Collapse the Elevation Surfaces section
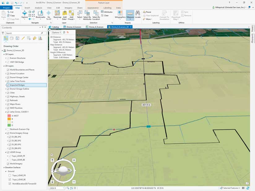The image size is (255, 191). tap(4, 167)
